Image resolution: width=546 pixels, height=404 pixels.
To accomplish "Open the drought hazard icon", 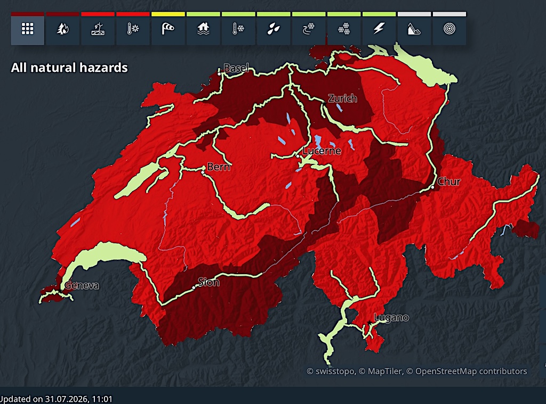I will [x=98, y=29].
